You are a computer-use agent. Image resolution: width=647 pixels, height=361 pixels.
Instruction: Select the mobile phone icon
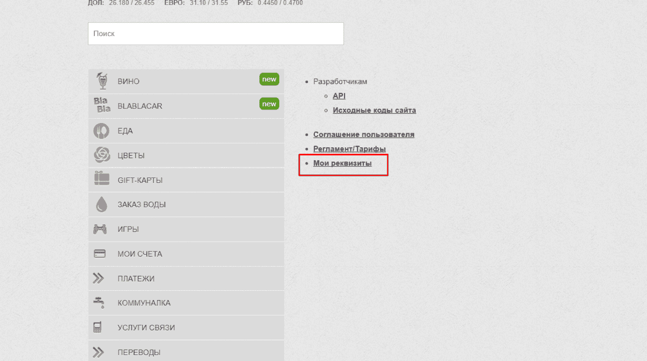[98, 328]
